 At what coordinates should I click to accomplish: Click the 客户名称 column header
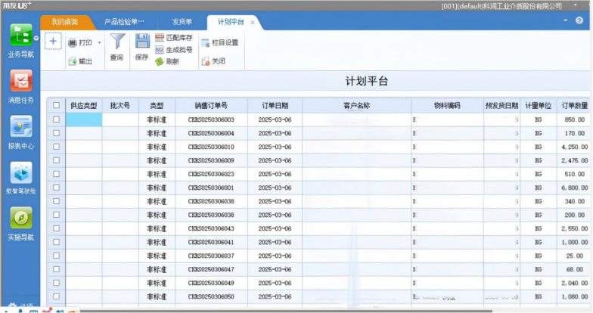click(357, 106)
